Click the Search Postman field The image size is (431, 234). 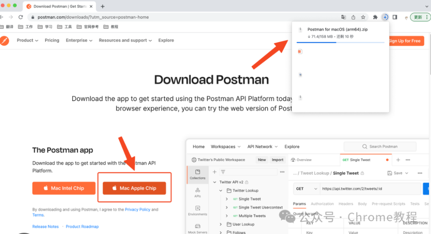(380, 147)
